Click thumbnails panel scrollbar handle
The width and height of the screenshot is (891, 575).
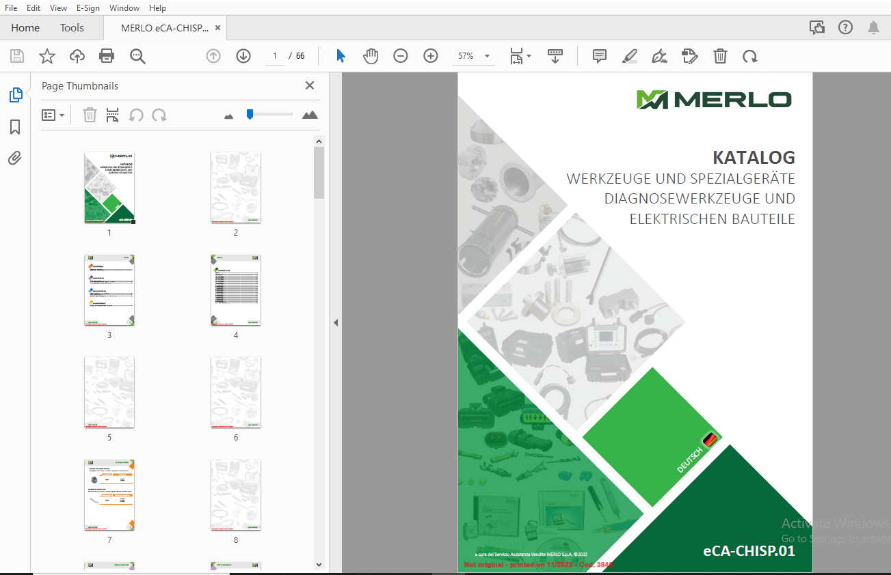(319, 173)
